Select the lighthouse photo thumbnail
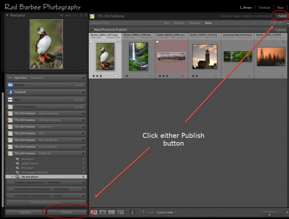This screenshot has height=219, width=289. (205, 57)
